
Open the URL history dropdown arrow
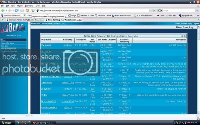[151, 10]
